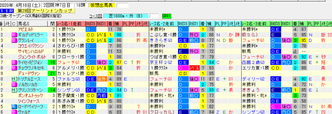Click the 掛 icon beside ギルデッドミラー
Viewport: 332px width, 114px height.
(x=14, y=35)
